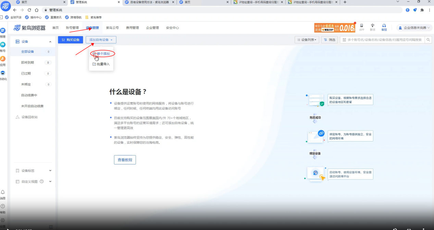Open the 设备列表 dropdown
The height and width of the screenshot is (230, 434).
[x=307, y=40]
